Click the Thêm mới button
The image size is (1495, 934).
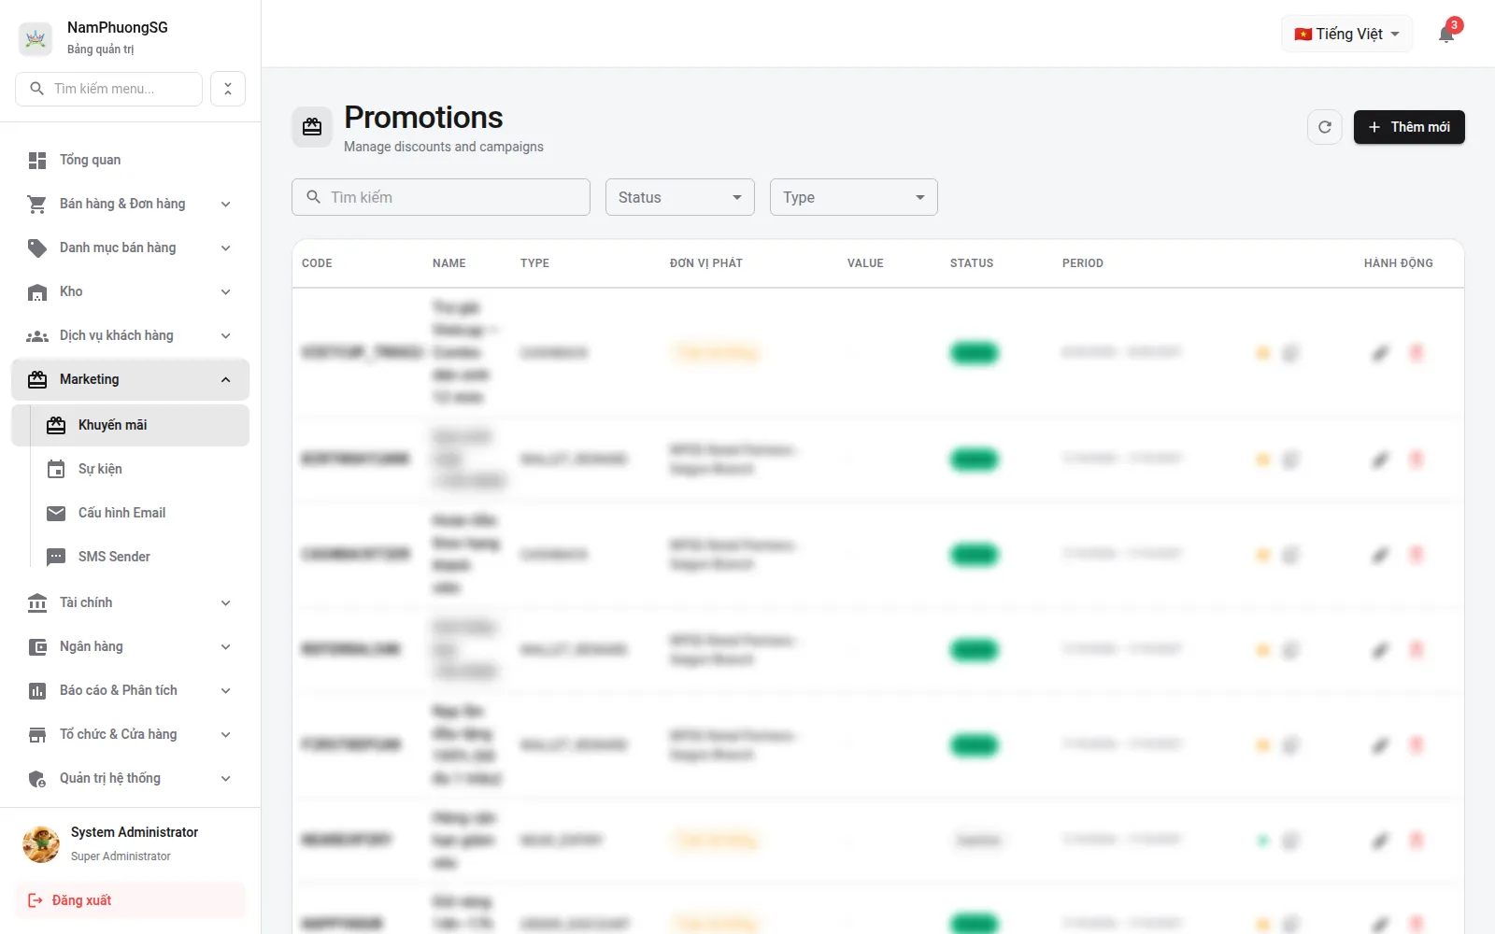(x=1409, y=127)
